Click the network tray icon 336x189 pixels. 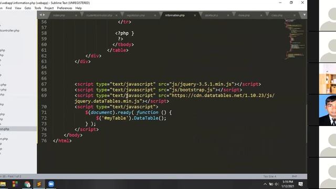coord(271,184)
